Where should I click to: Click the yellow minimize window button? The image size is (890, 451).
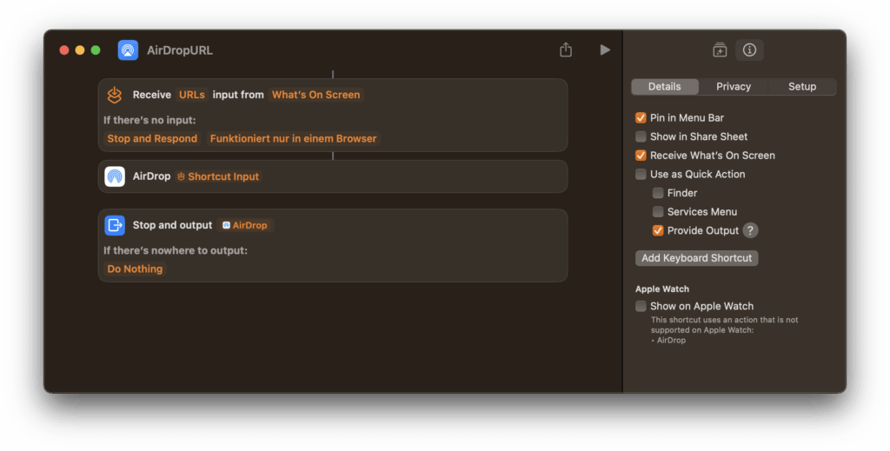80,50
